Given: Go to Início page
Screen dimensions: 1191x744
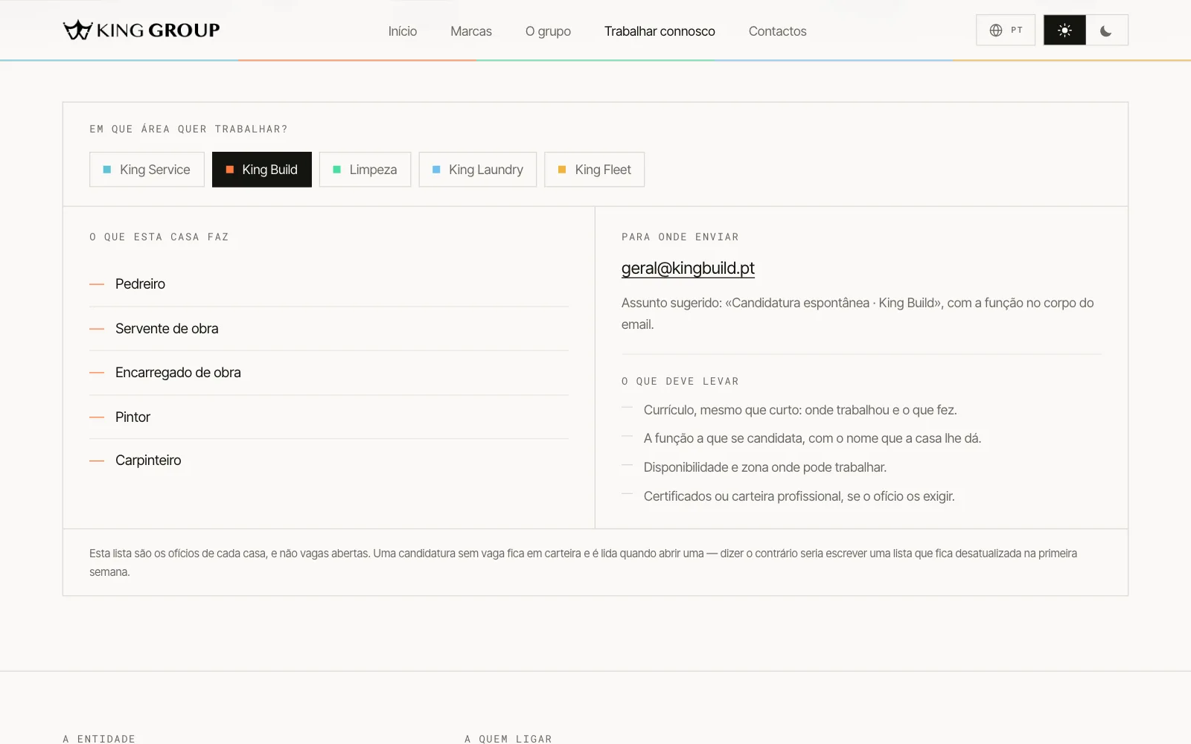Looking at the screenshot, I should (x=403, y=31).
